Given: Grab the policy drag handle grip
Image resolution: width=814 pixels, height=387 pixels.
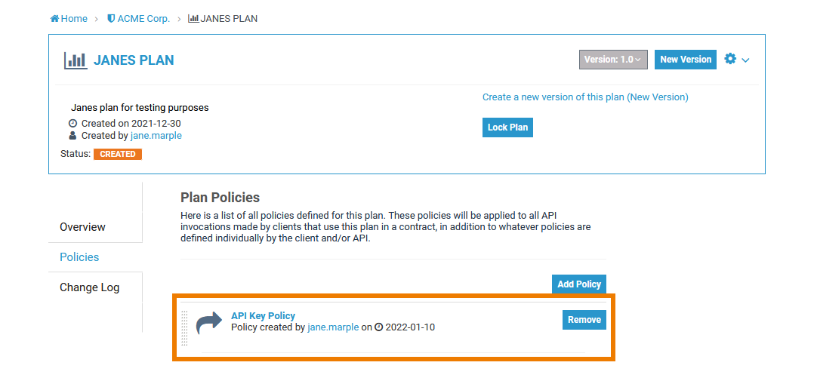Looking at the screenshot, I should point(185,328).
